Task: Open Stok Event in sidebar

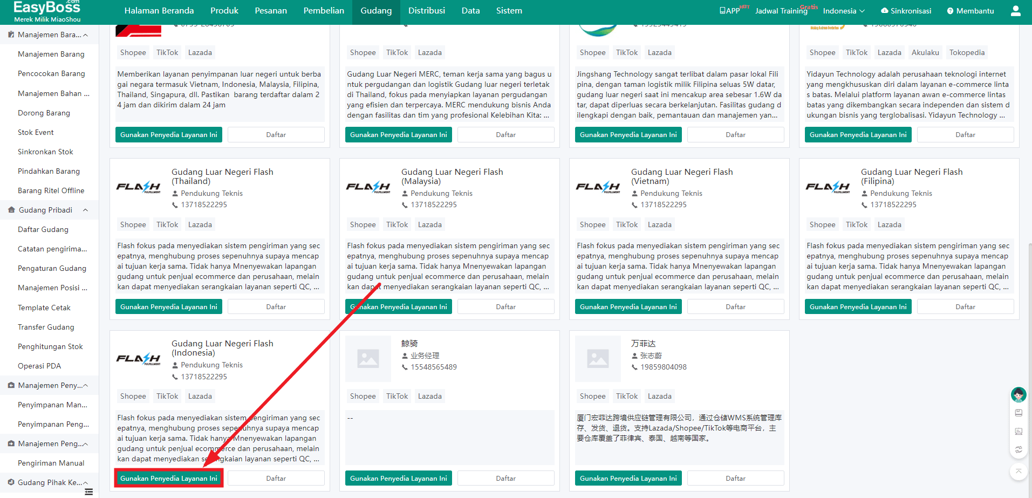Action: pos(36,132)
